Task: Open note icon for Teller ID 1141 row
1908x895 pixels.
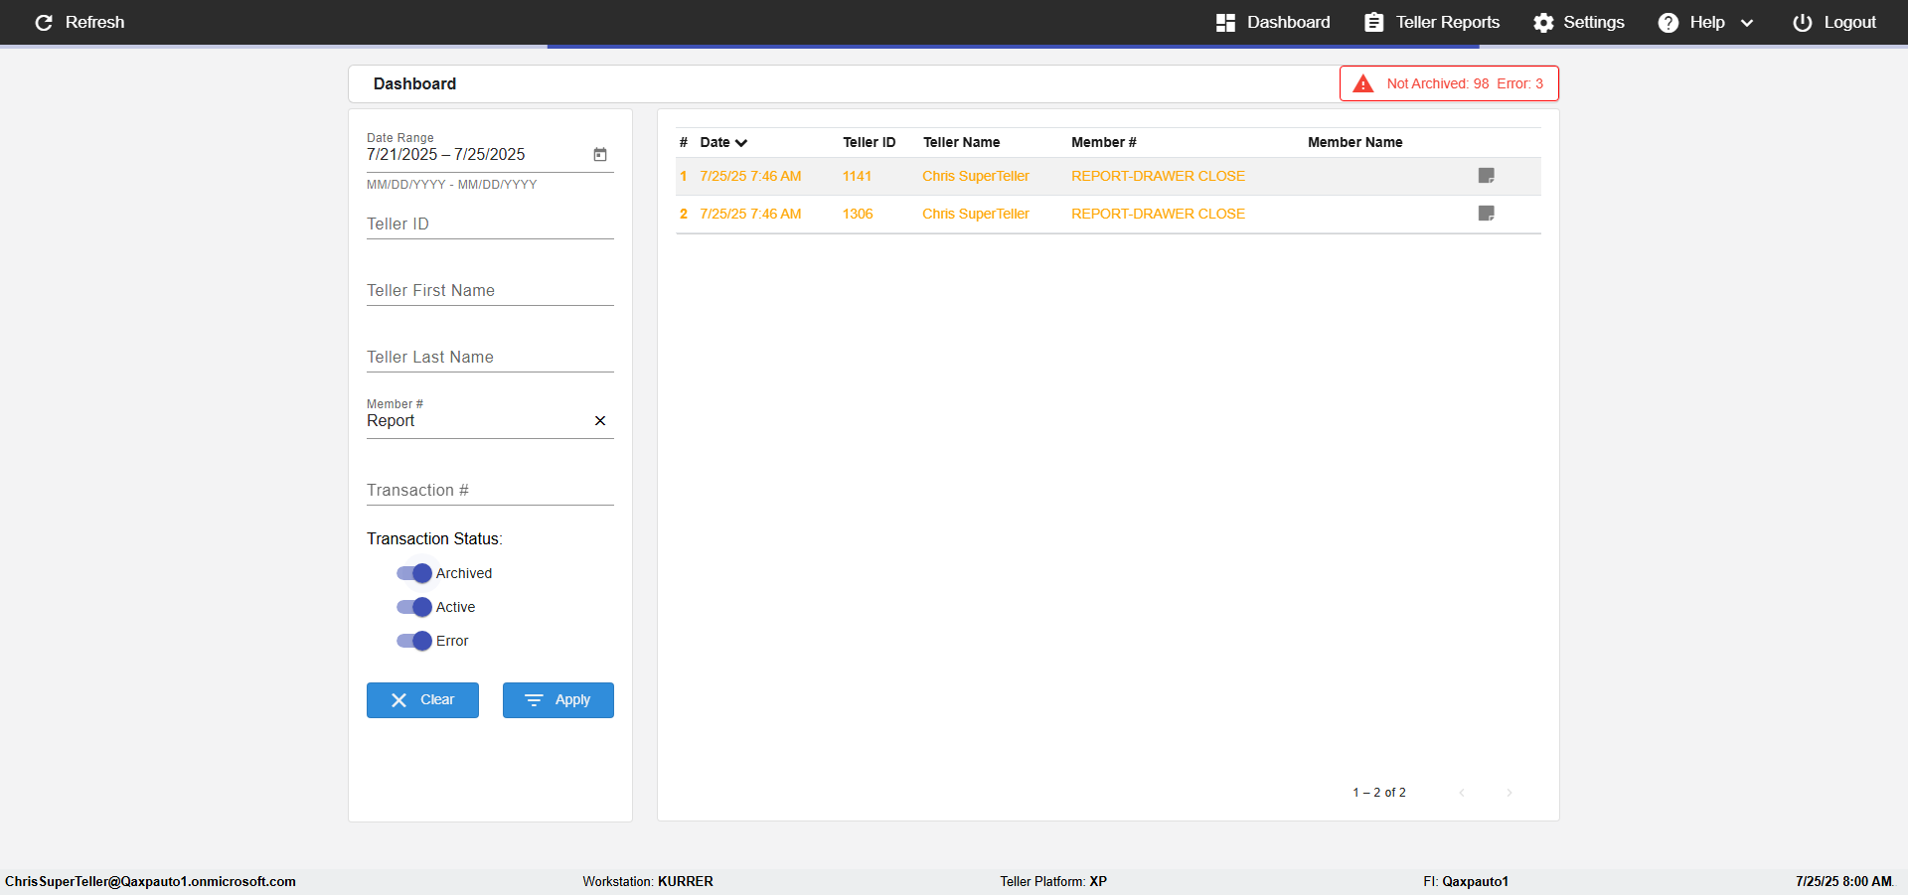Action: point(1487,176)
